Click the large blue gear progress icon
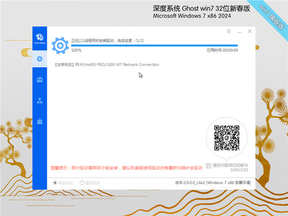The image size is (288, 216). click(60, 45)
